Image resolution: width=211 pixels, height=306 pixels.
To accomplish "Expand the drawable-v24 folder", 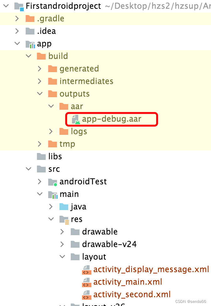I will tap(62, 244).
